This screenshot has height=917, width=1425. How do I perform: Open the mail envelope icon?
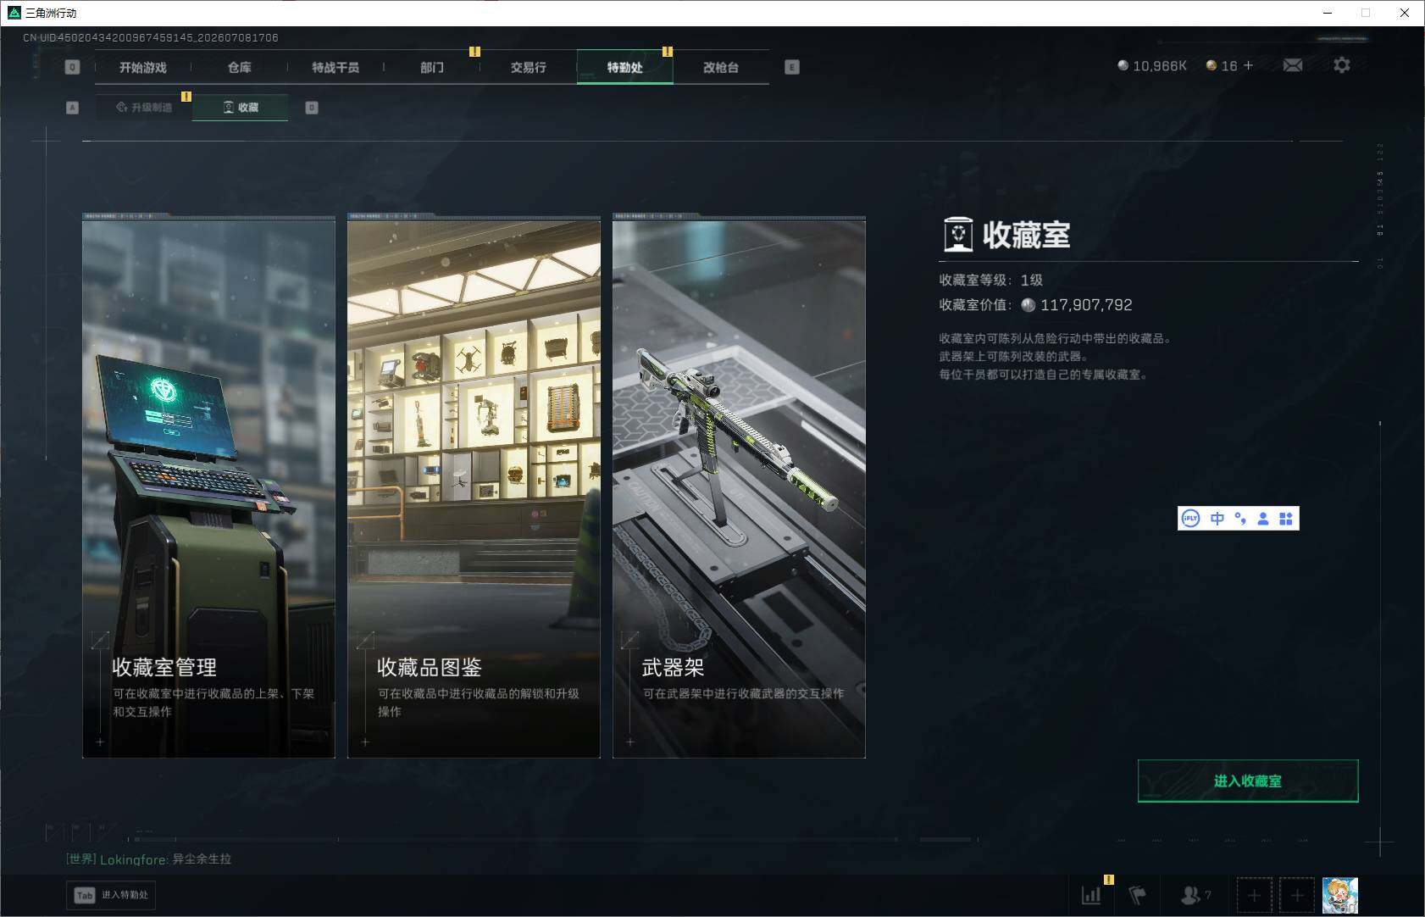[x=1293, y=65]
